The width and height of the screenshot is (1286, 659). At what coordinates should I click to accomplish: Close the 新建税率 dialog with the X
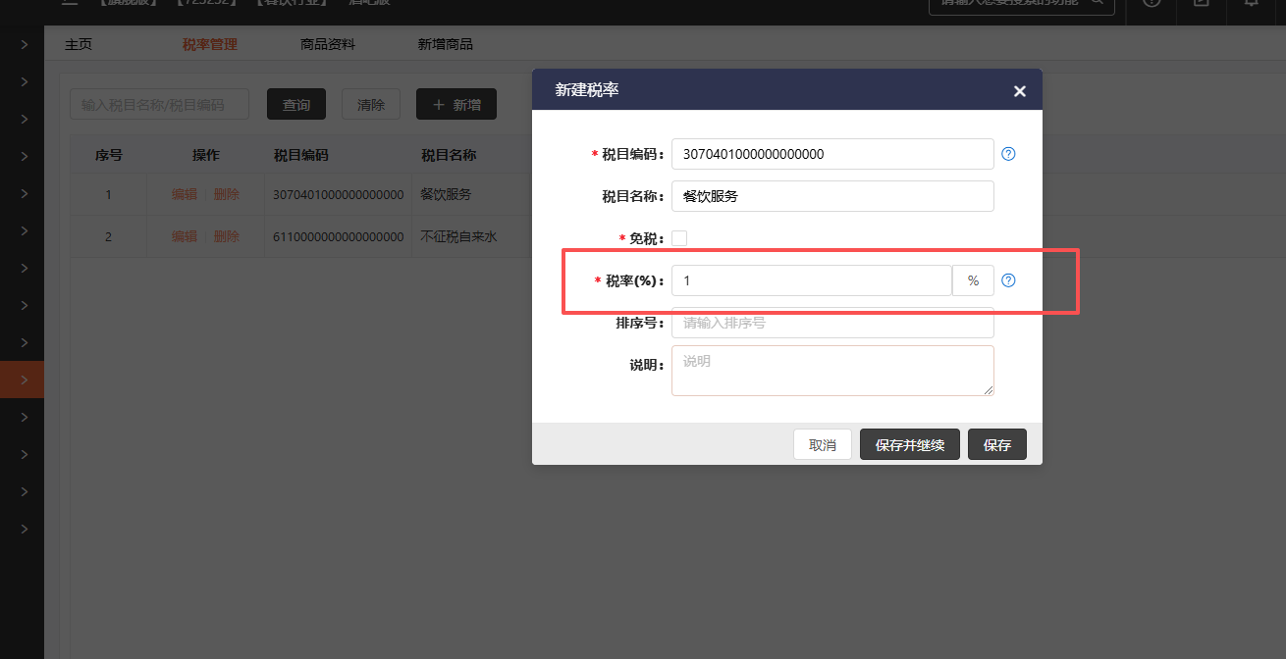pyautogui.click(x=1019, y=91)
